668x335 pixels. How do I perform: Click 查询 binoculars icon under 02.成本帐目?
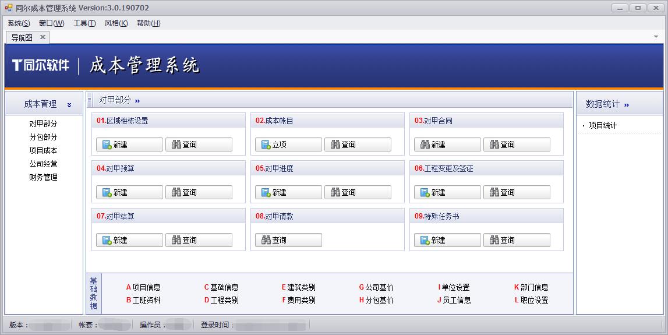pos(335,145)
